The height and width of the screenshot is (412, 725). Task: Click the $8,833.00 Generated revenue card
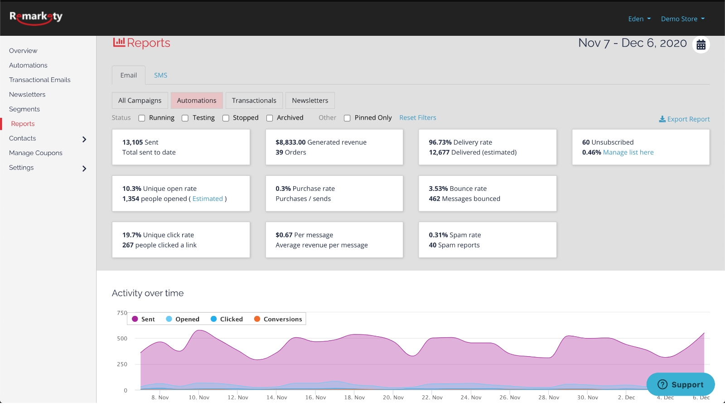334,147
